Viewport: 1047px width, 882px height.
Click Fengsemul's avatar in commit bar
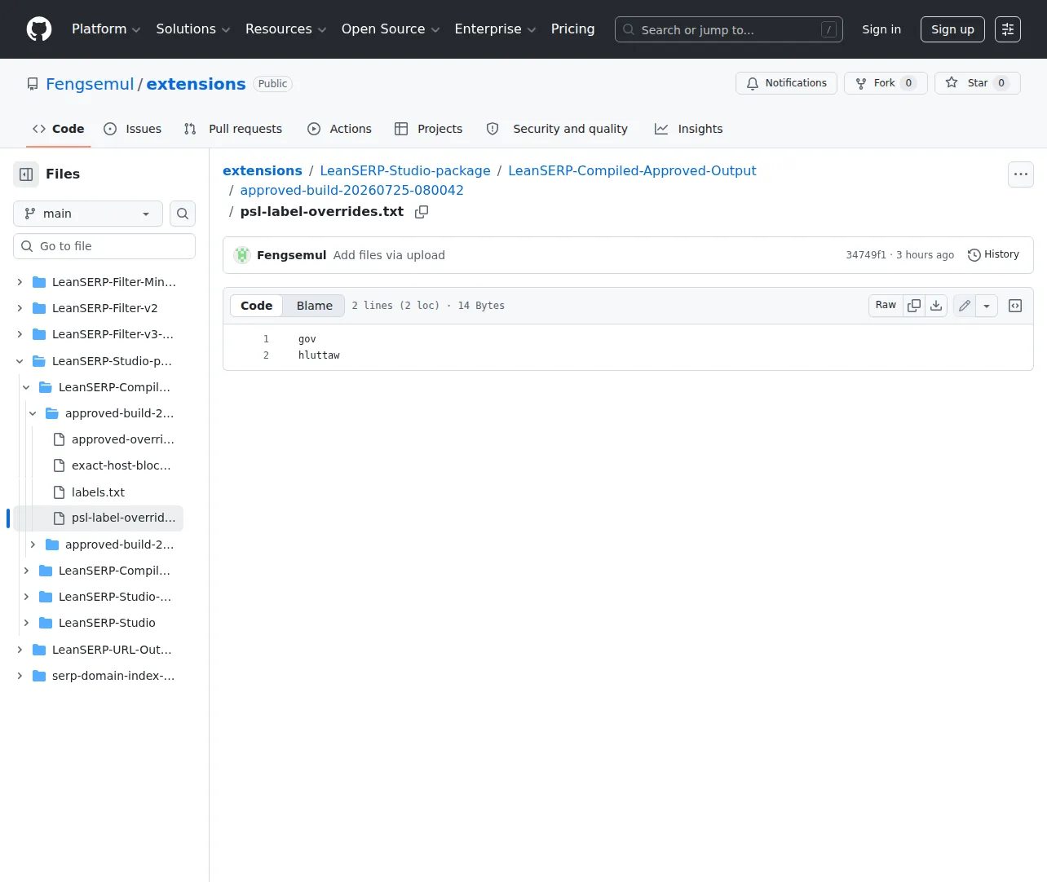pyautogui.click(x=242, y=255)
